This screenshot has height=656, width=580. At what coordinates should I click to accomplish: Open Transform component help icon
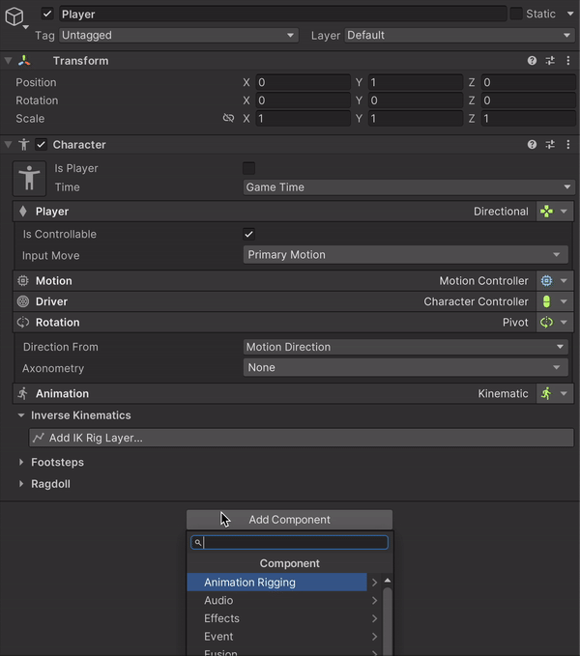tap(532, 61)
